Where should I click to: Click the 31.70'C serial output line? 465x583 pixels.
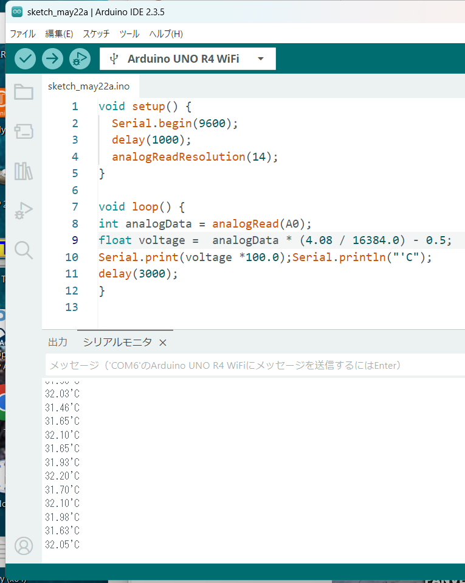pos(62,490)
